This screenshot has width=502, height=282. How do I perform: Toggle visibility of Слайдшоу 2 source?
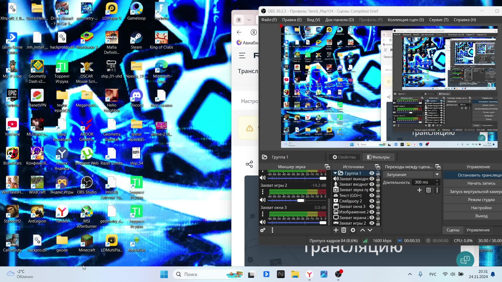(372, 201)
